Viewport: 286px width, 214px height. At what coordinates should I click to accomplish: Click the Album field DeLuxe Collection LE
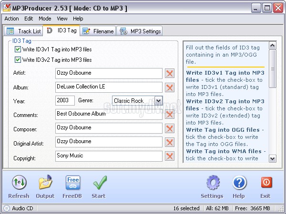[109, 87]
